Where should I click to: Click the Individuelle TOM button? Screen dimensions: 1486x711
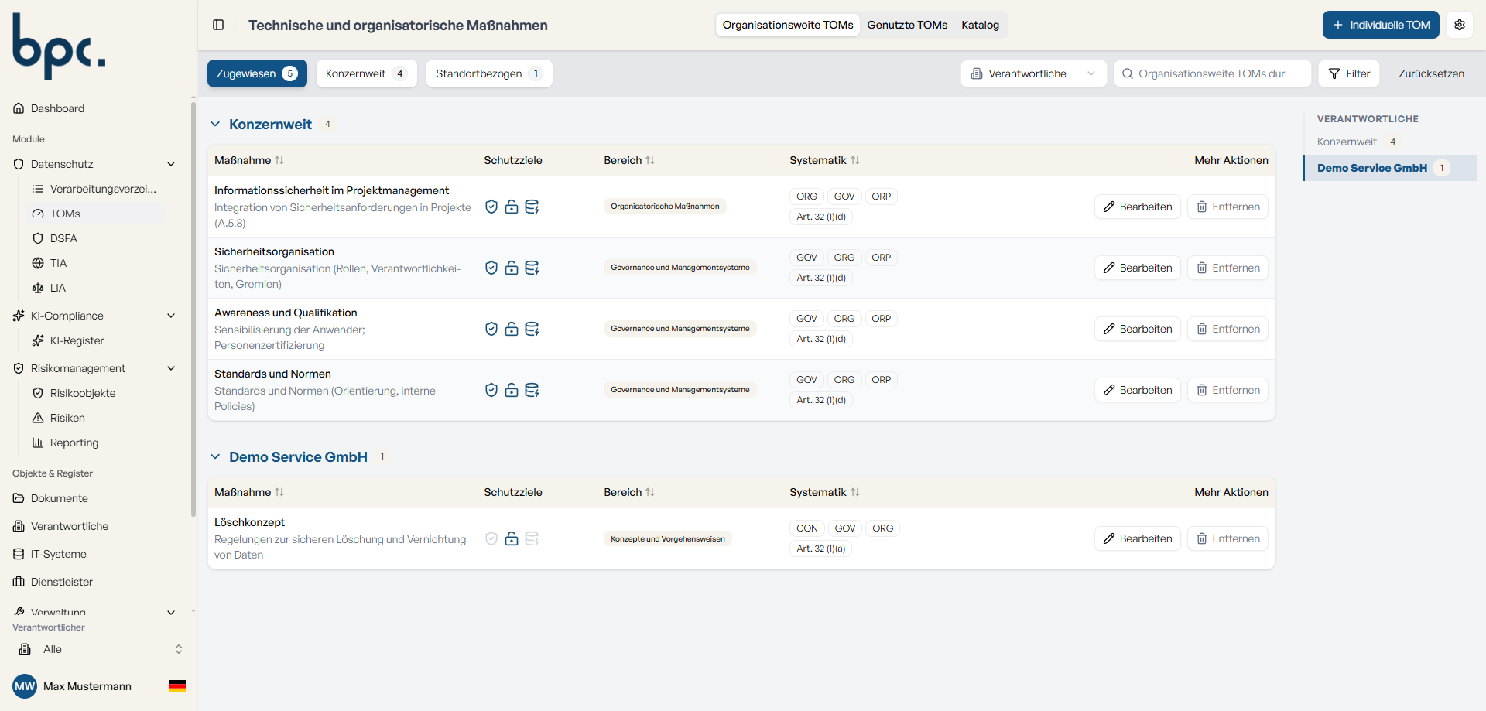tap(1381, 25)
